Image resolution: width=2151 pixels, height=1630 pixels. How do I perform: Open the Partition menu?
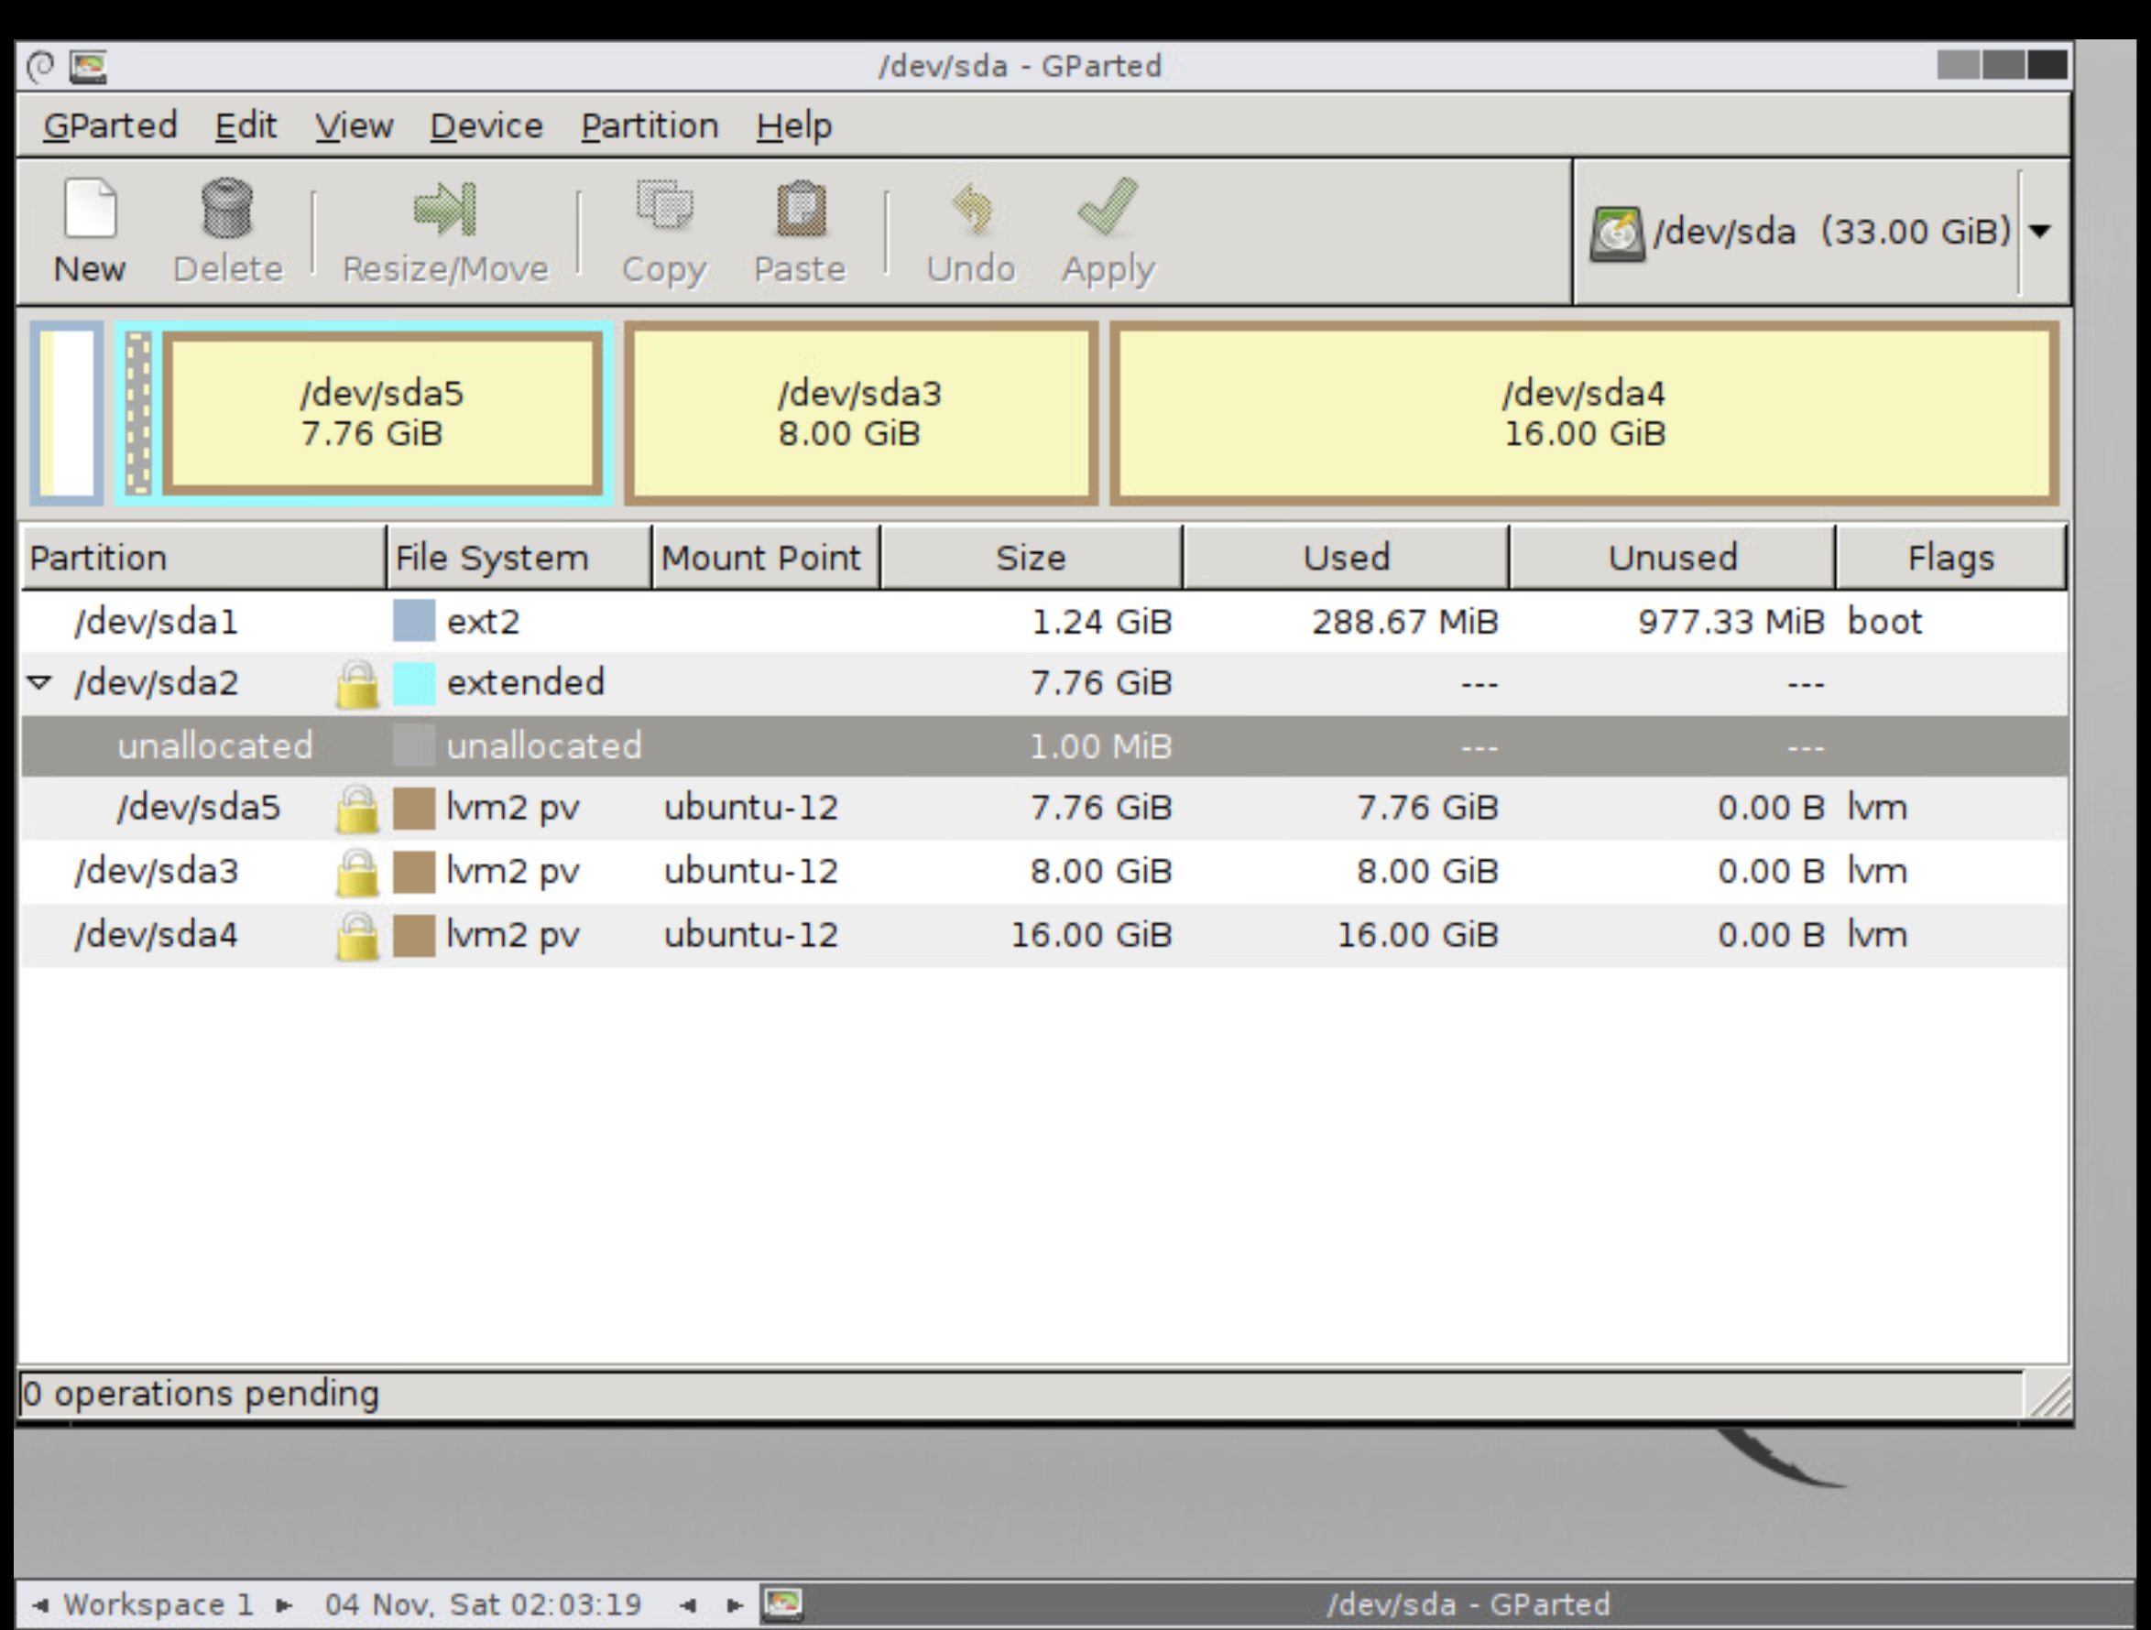coord(650,126)
